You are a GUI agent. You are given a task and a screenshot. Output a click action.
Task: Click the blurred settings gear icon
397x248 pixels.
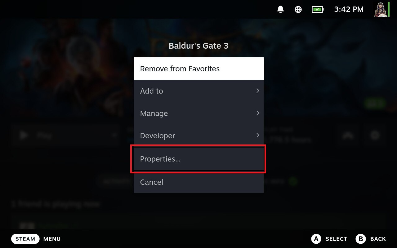[375, 135]
